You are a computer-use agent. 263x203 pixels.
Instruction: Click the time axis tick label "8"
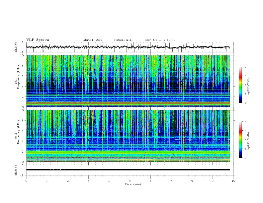[192, 181]
